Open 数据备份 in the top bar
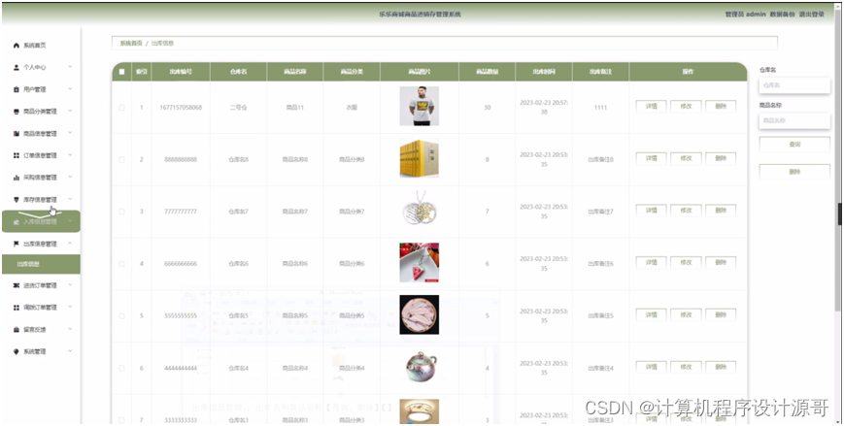 tap(782, 15)
